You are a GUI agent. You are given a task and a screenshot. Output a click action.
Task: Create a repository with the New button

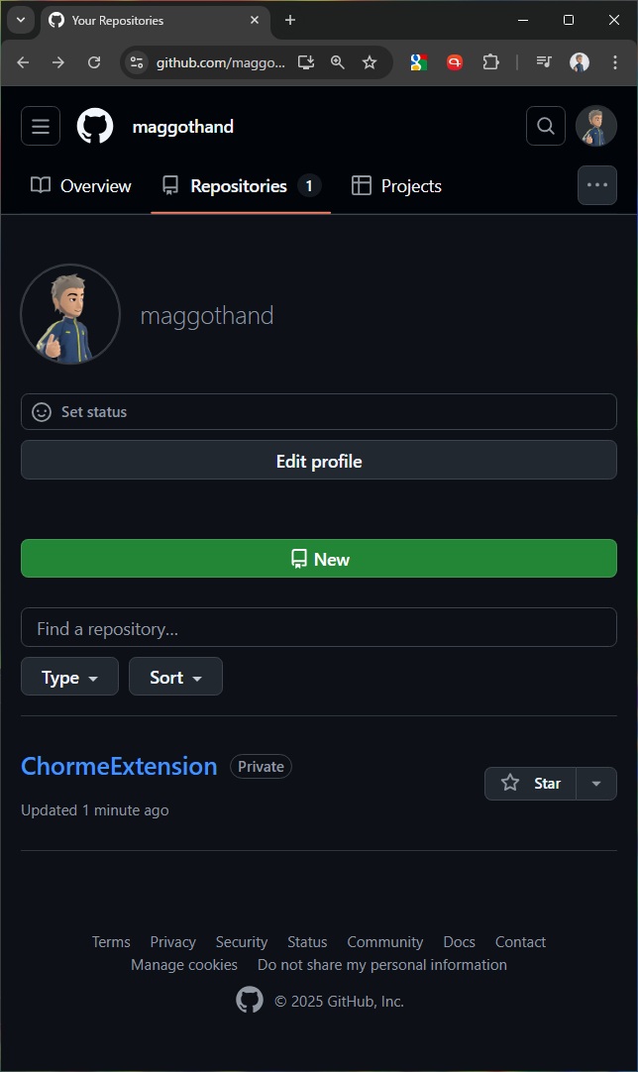click(319, 559)
